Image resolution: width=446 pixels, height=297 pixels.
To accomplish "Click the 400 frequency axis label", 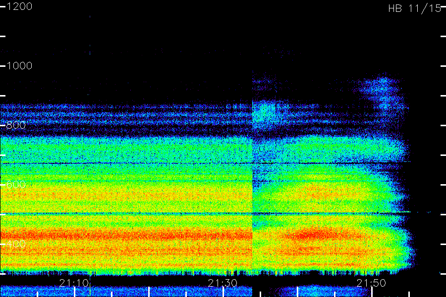I will [16, 244].
